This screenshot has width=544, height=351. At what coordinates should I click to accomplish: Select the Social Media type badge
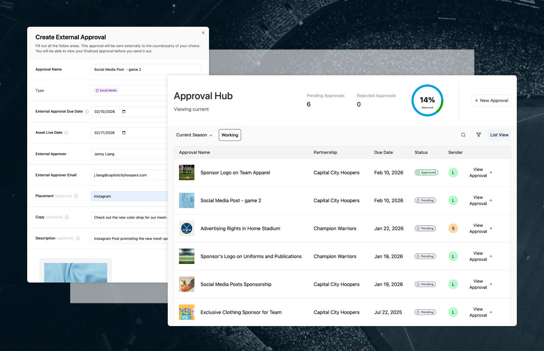pos(106,90)
